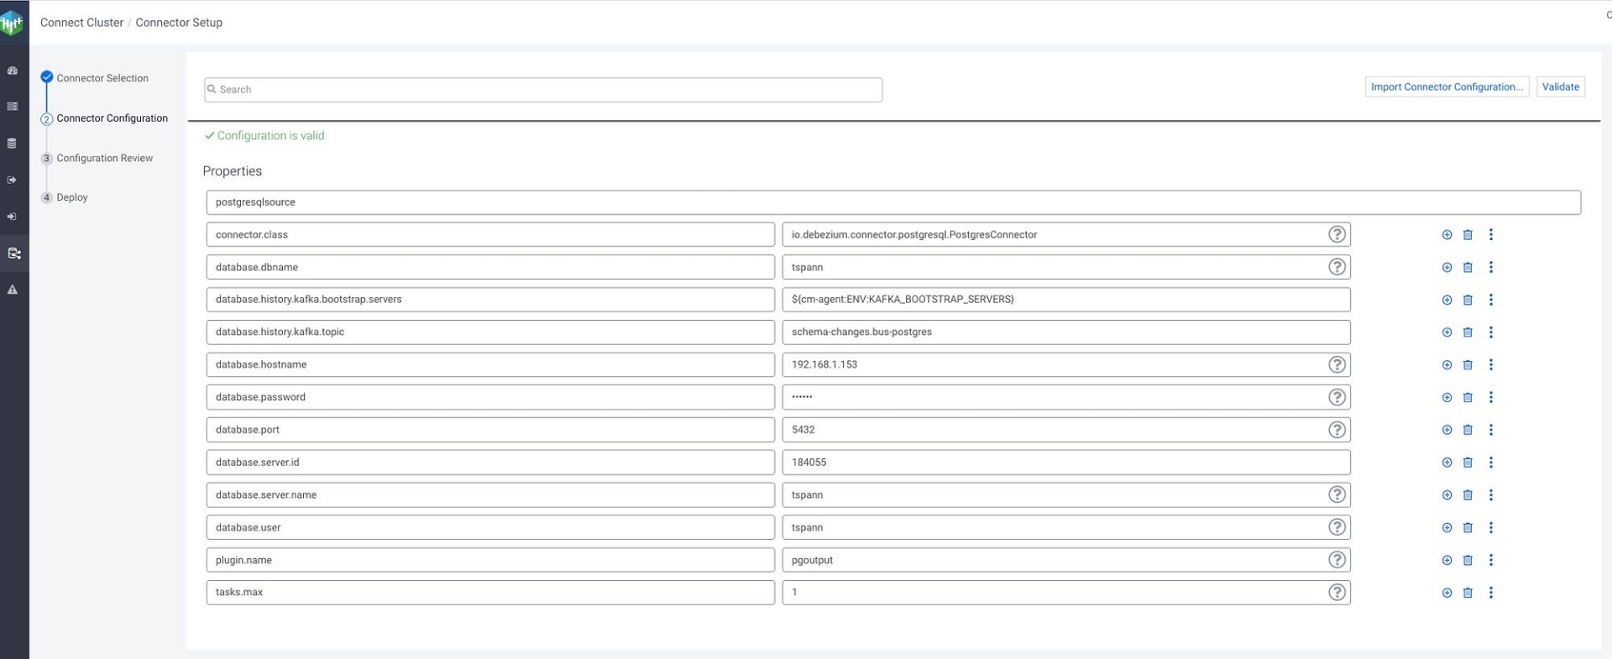Show help for tasks.max value
1612x659 pixels.
[1337, 593]
